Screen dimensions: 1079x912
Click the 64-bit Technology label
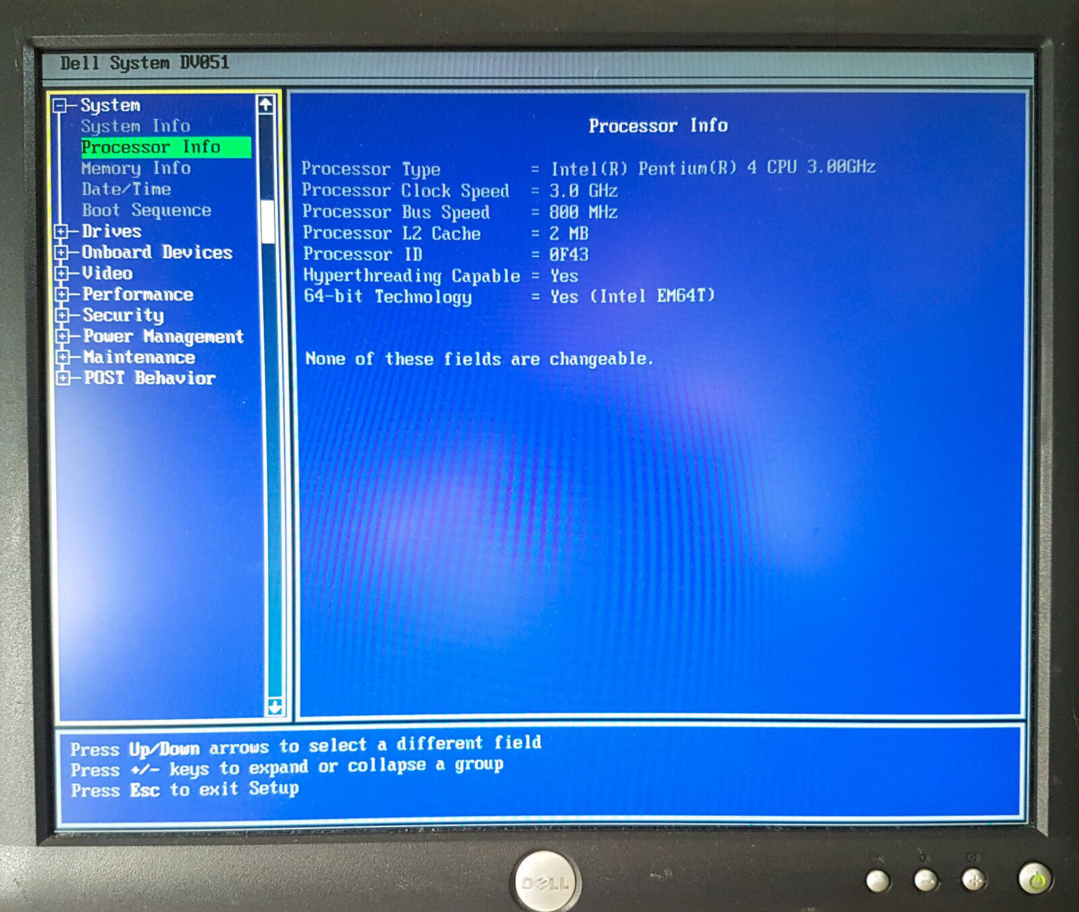click(388, 297)
